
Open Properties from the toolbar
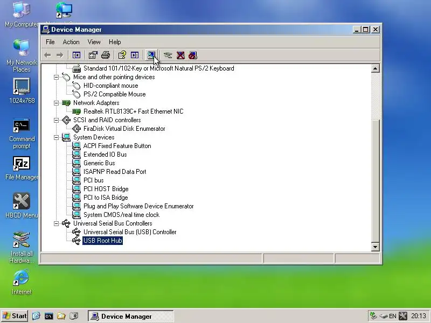click(x=93, y=55)
